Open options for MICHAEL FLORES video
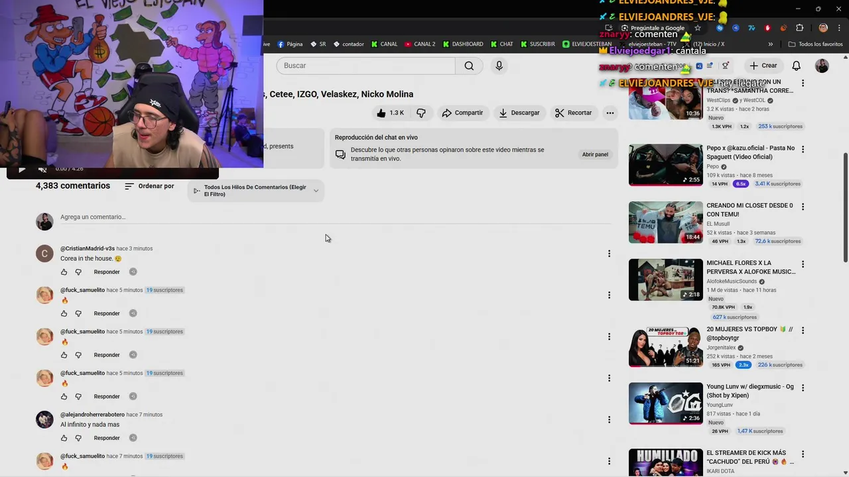This screenshot has width=849, height=477. [x=803, y=264]
